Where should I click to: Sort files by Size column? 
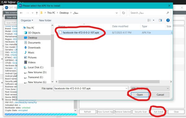[169, 26]
